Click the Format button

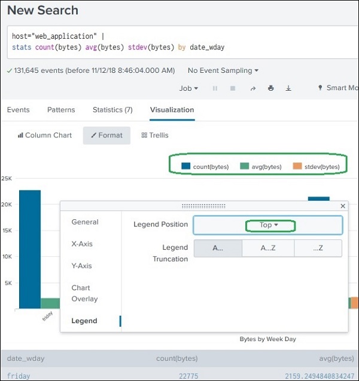click(x=107, y=136)
